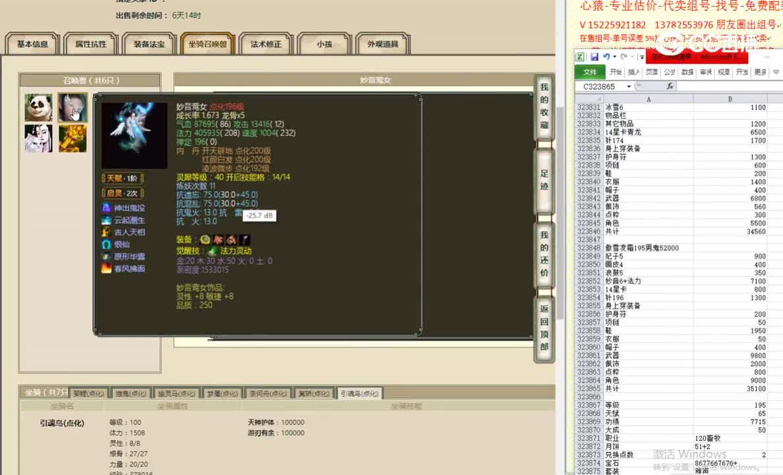Click the 我的收藏 side button
The image size is (783, 475).
point(544,106)
